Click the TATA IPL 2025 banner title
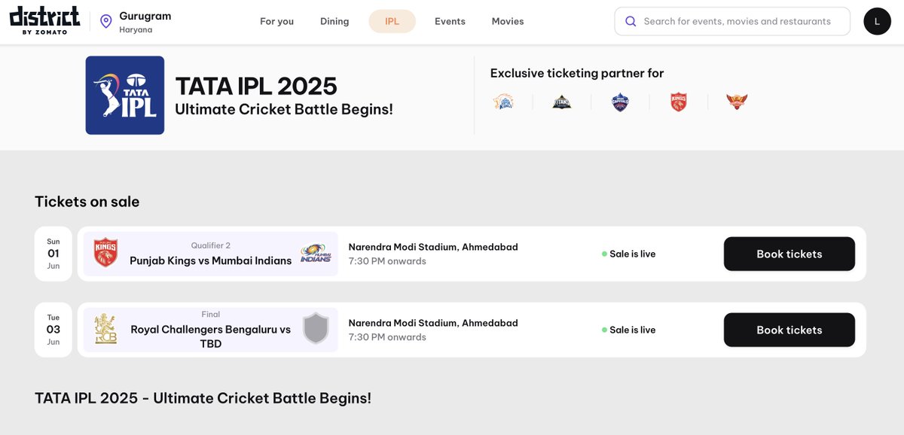Image resolution: width=904 pixels, height=435 pixels. tap(256, 86)
